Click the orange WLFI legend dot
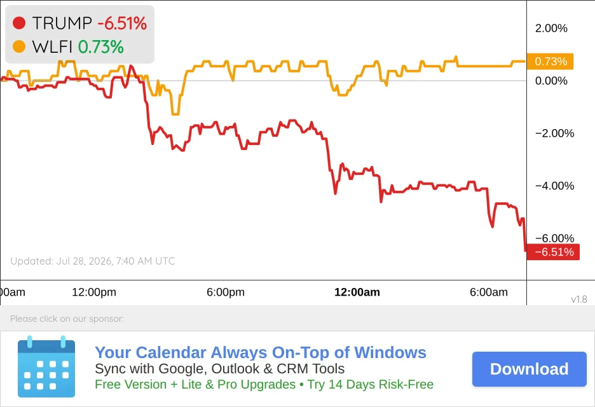The height and width of the screenshot is (407, 595). [19, 46]
